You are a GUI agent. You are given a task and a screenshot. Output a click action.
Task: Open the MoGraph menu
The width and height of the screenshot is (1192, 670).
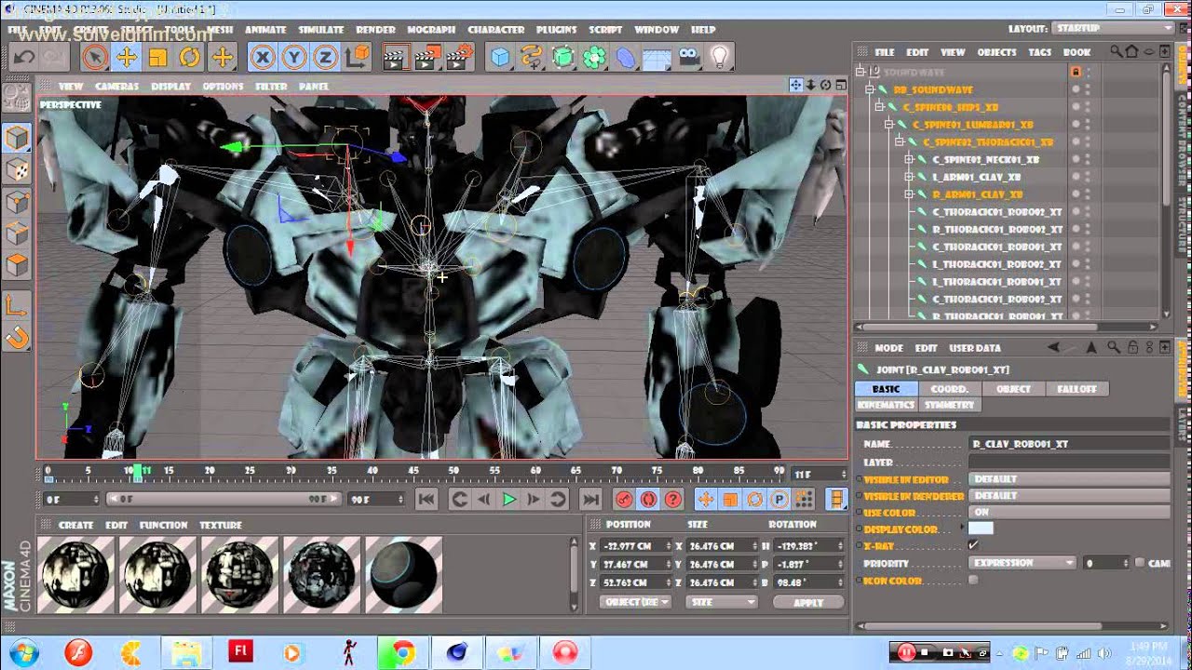[x=431, y=30]
